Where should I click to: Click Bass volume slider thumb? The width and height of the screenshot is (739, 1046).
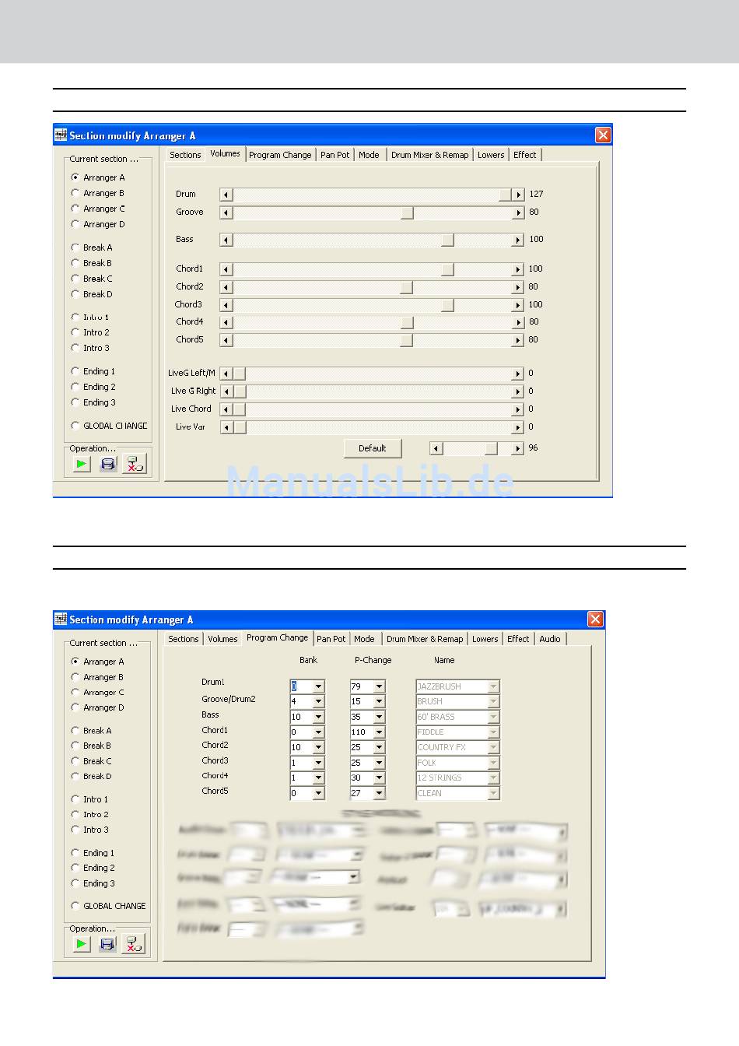pyautogui.click(x=447, y=240)
